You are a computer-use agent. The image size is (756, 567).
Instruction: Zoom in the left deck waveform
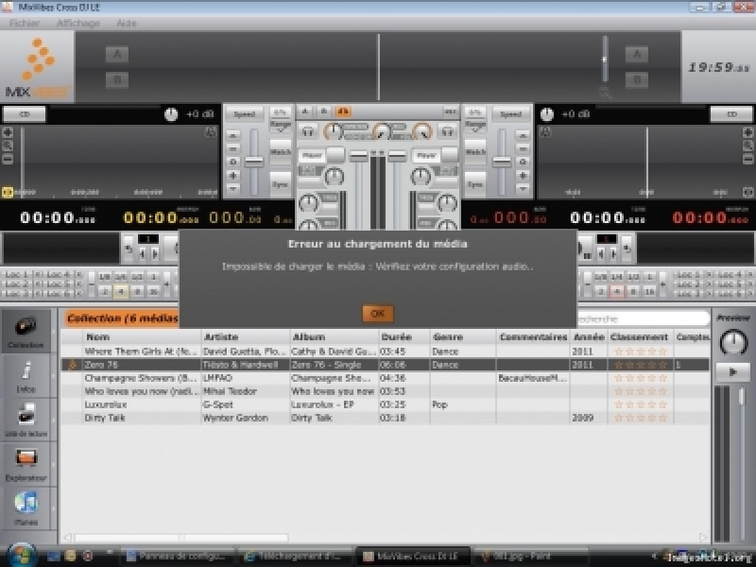(8, 132)
